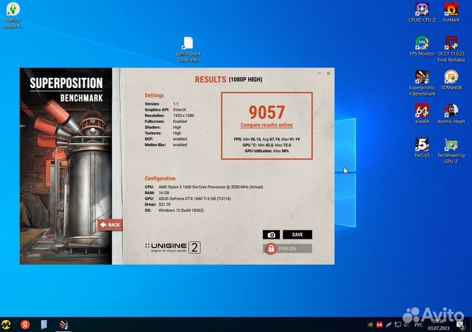Open the yellow start-button icon on the taskbar
The width and height of the screenshot is (472, 332).
tap(6, 325)
